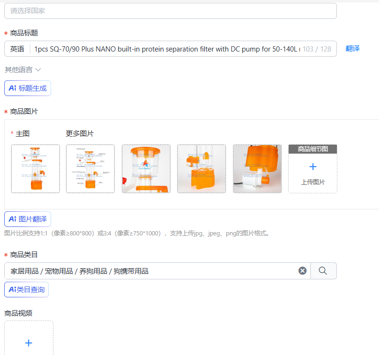Click the AI类目查询 button
The image size is (379, 355).
pos(26,289)
